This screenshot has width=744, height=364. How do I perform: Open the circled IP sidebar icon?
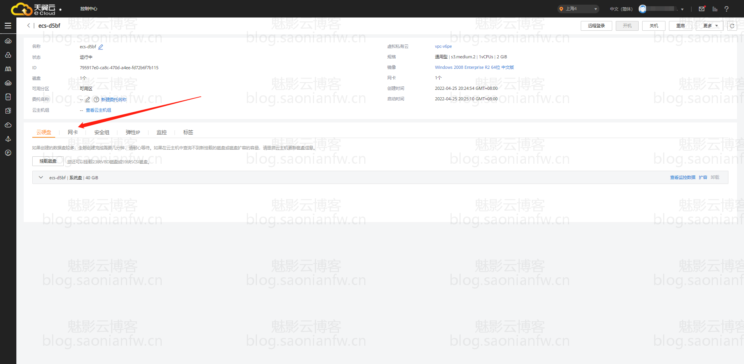point(8,153)
